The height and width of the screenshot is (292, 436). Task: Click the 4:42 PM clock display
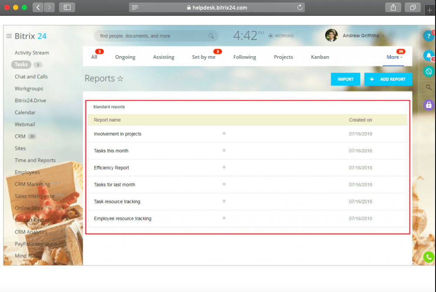click(248, 35)
